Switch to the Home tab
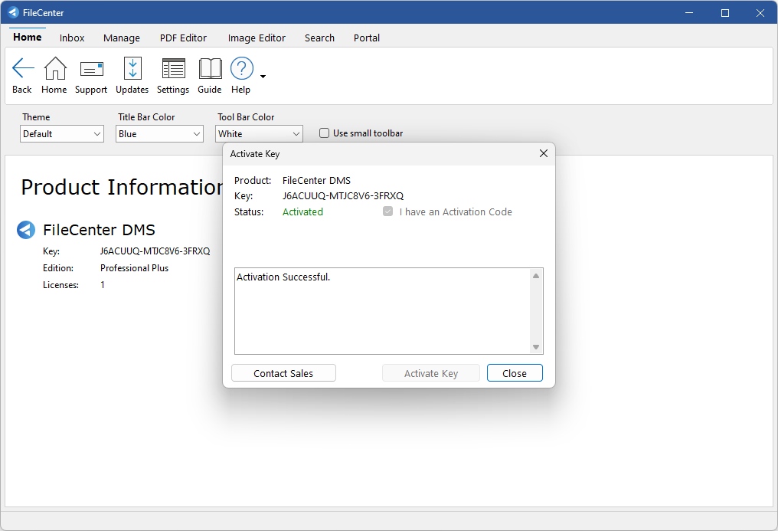 click(28, 38)
